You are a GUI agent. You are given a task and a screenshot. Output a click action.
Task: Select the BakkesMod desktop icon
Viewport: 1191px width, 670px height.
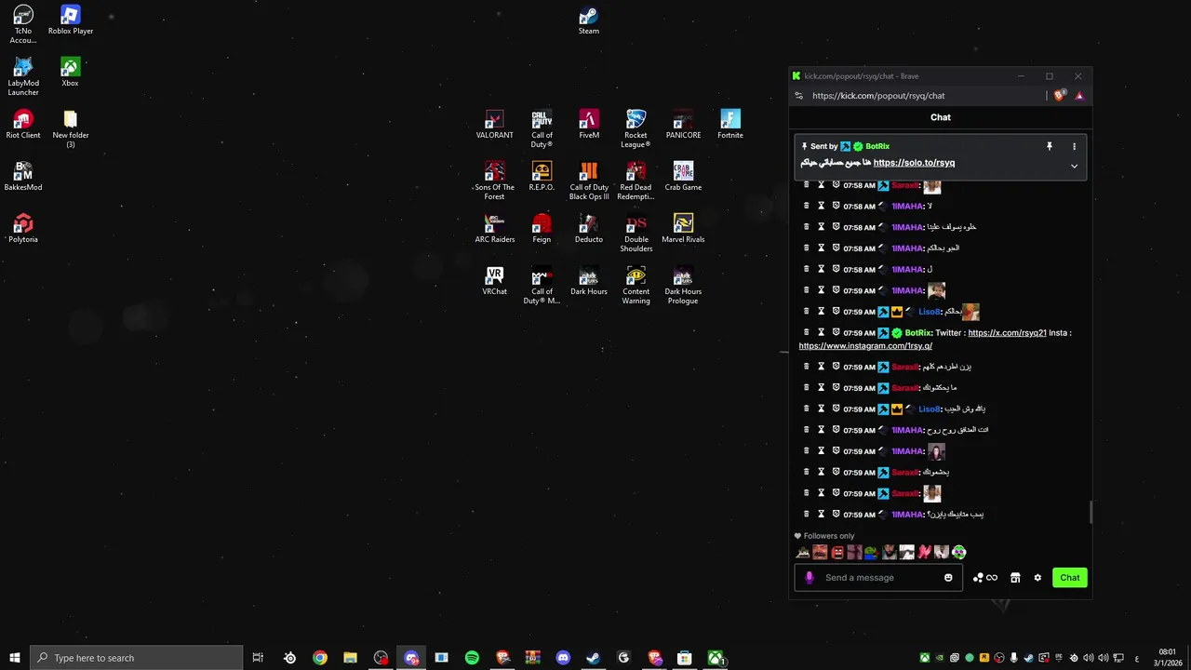click(x=23, y=177)
